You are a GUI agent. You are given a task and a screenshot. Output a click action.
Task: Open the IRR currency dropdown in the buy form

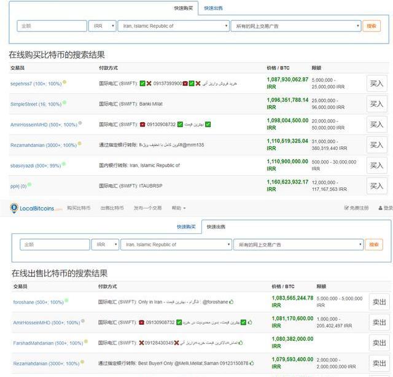coord(102,26)
